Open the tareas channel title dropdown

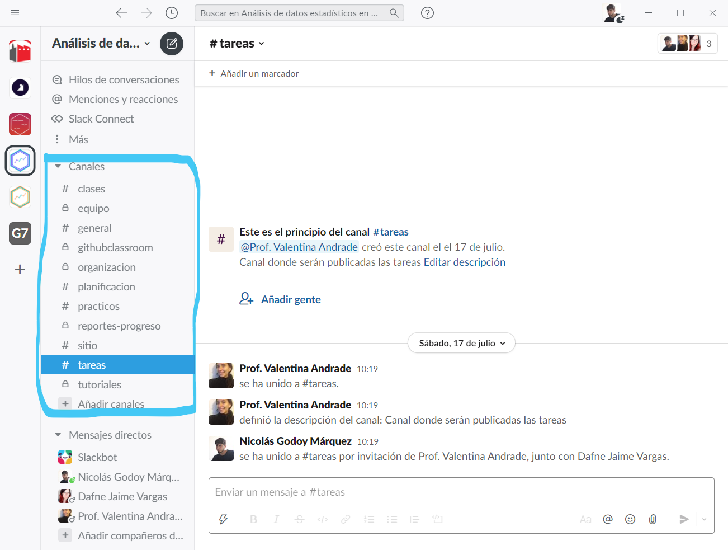pos(237,43)
